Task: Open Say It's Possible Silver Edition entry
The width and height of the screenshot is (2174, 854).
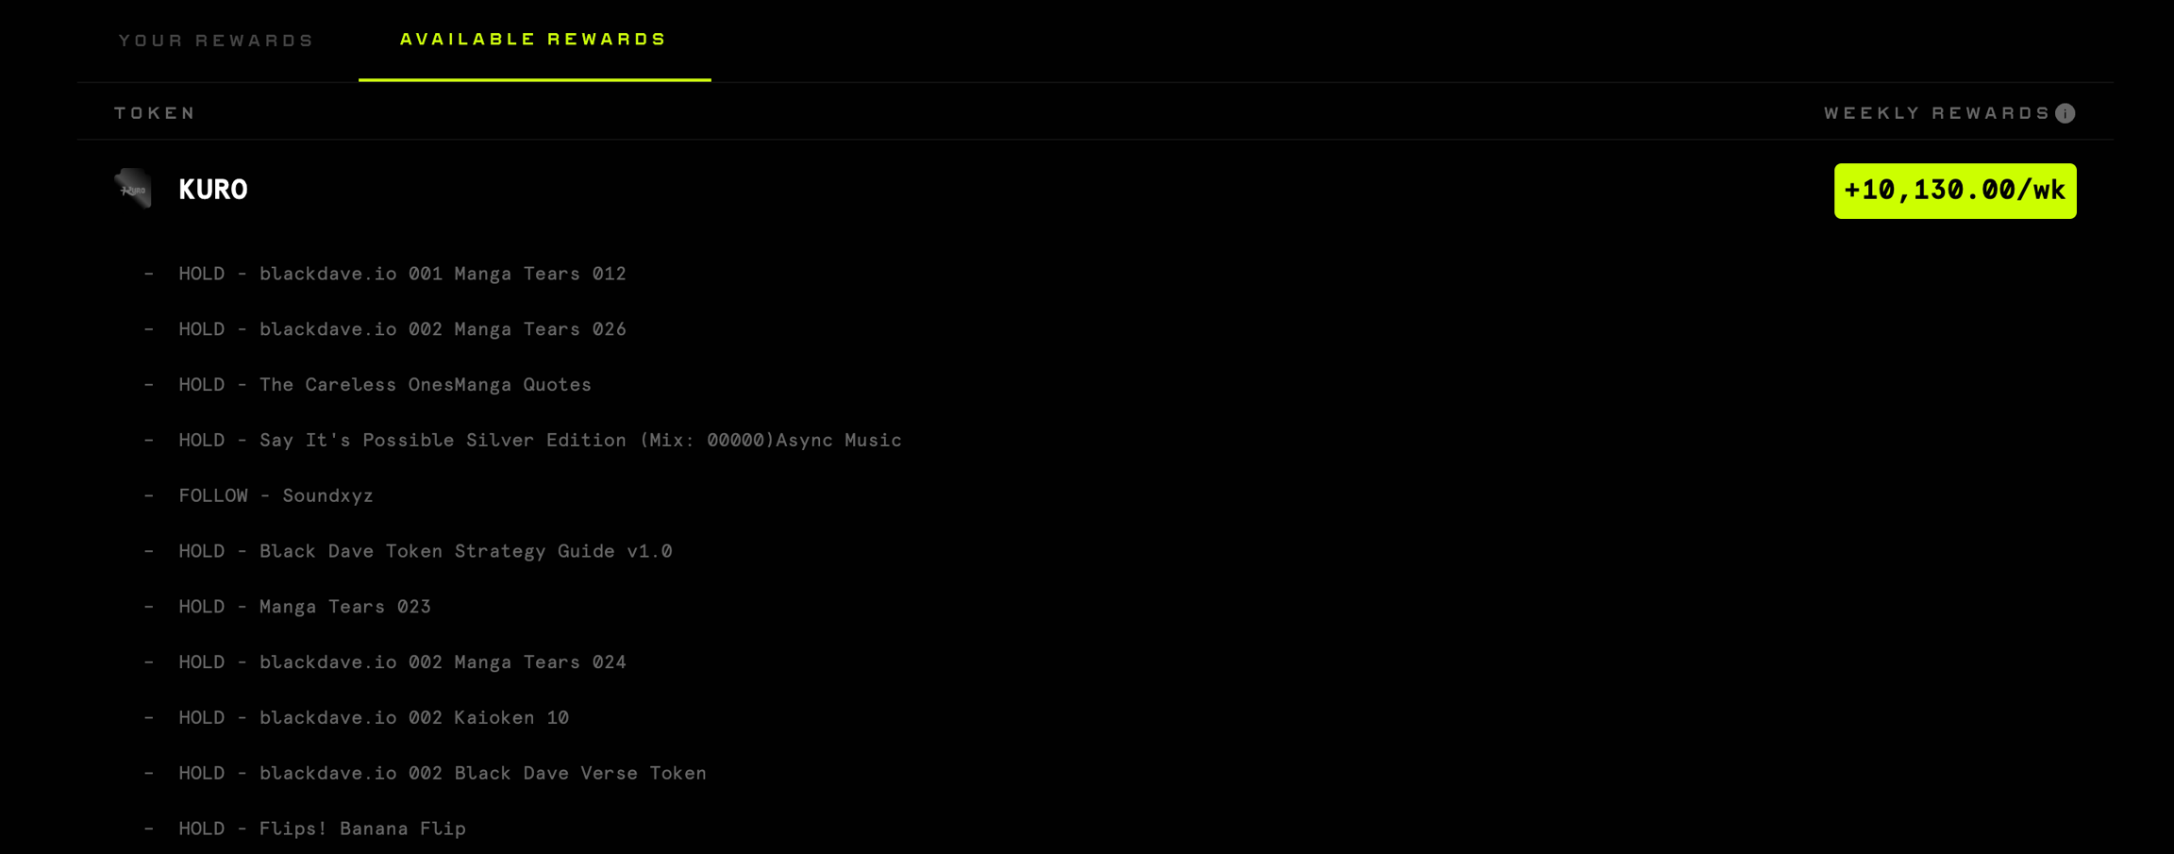Action: pyautogui.click(x=540, y=441)
